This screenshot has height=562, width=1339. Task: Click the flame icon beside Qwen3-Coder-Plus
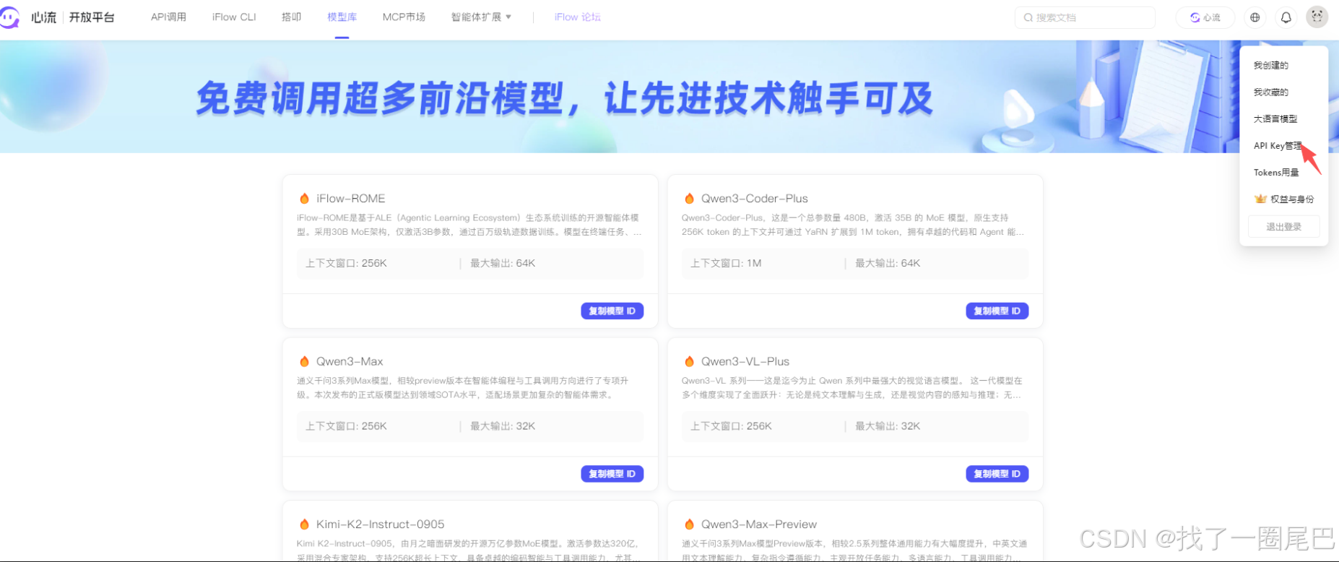(x=689, y=198)
